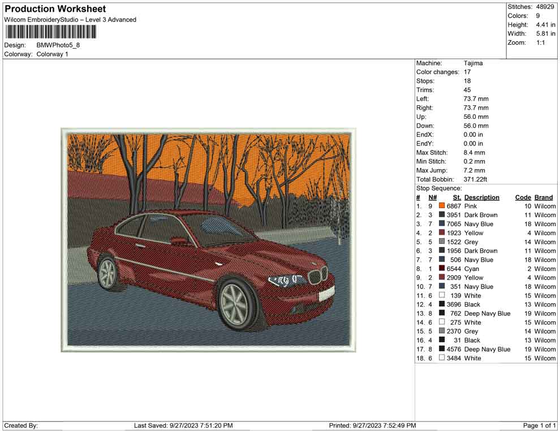This screenshot has width=560, height=431.
Task: Click the swatch beside 3951 Dark Brown
Action: click(442, 214)
